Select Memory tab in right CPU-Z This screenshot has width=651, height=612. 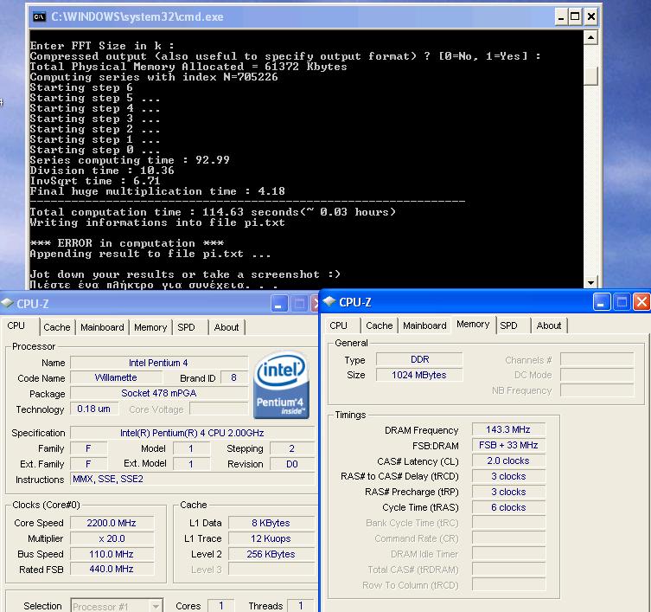[473, 324]
